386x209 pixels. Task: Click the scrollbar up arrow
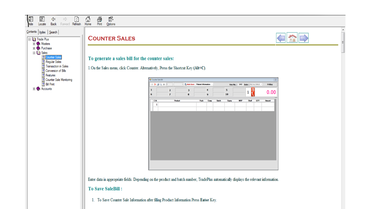(343, 30)
